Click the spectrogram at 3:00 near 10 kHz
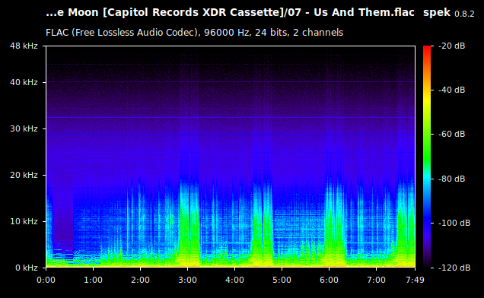This screenshot has height=298, width=484. (x=188, y=221)
